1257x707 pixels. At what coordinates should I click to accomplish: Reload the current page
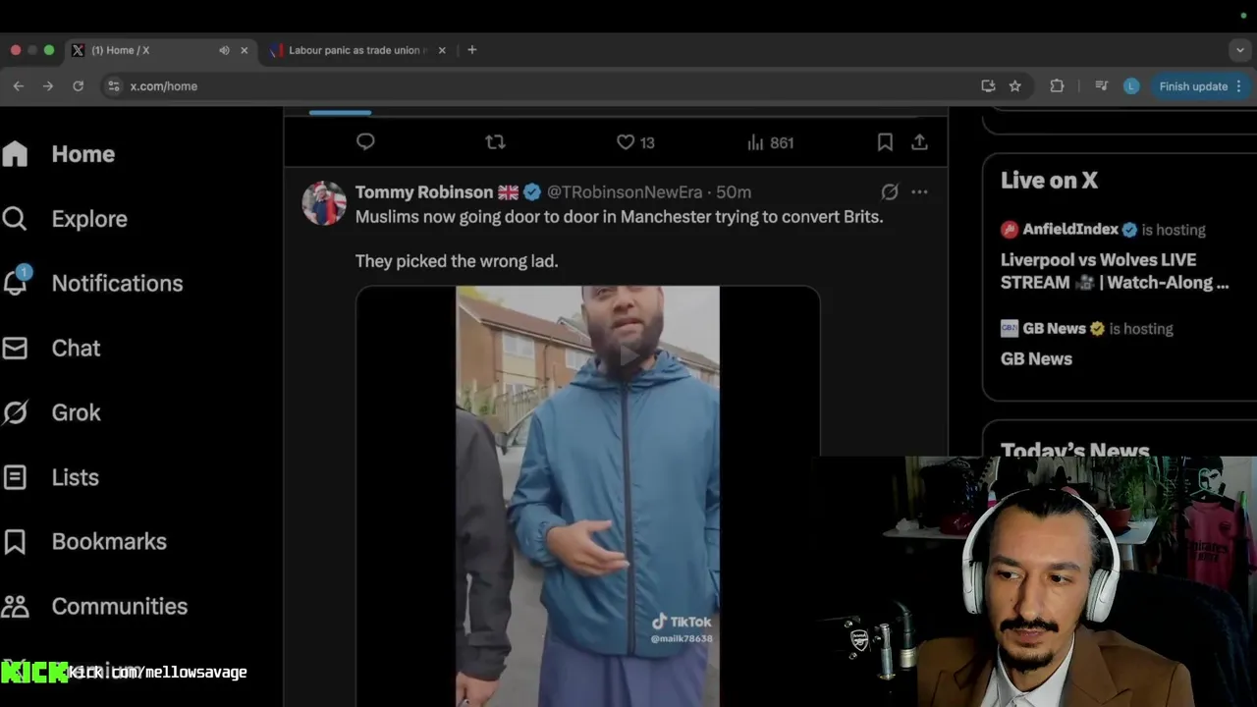pyautogui.click(x=78, y=86)
